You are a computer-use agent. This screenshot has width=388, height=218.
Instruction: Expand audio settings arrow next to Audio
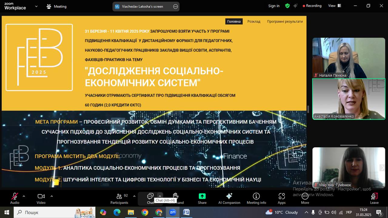pyautogui.click(x=24, y=196)
